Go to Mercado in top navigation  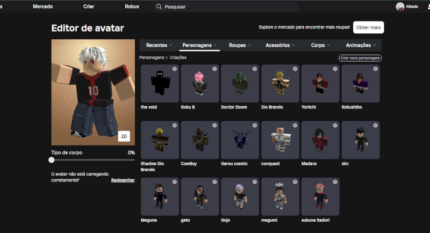click(x=43, y=6)
